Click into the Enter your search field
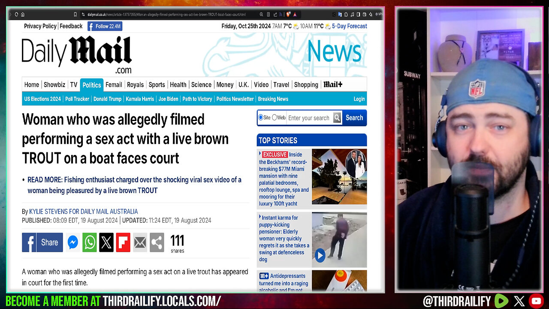549x309 pixels. coord(309,118)
